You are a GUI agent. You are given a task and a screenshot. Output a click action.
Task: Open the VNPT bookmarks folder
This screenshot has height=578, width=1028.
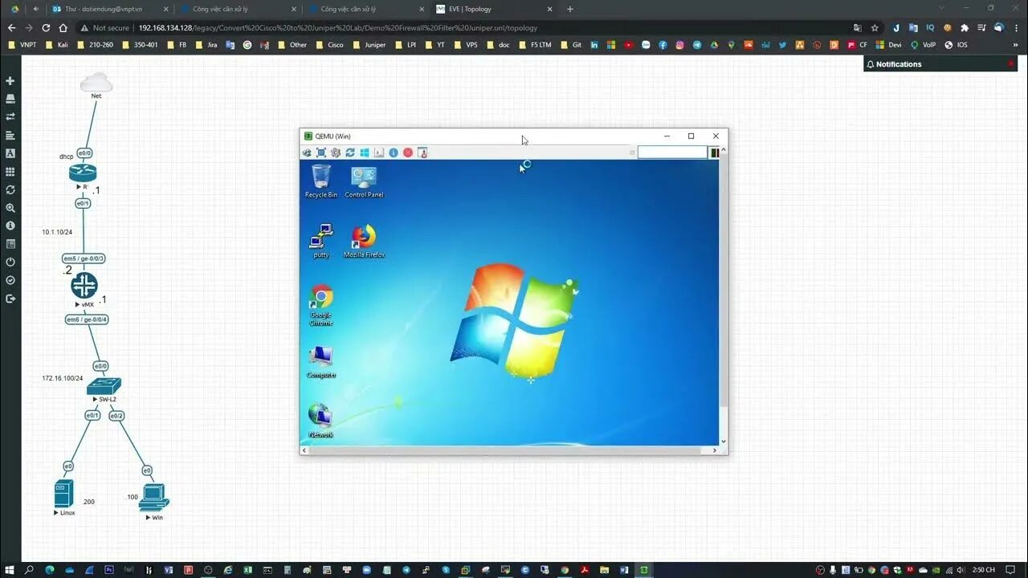(x=22, y=45)
